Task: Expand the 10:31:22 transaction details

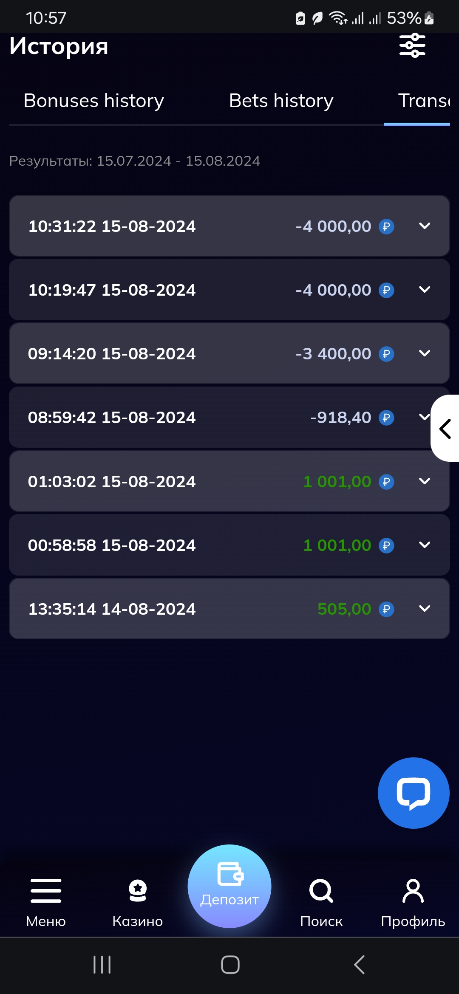Action: click(x=425, y=226)
